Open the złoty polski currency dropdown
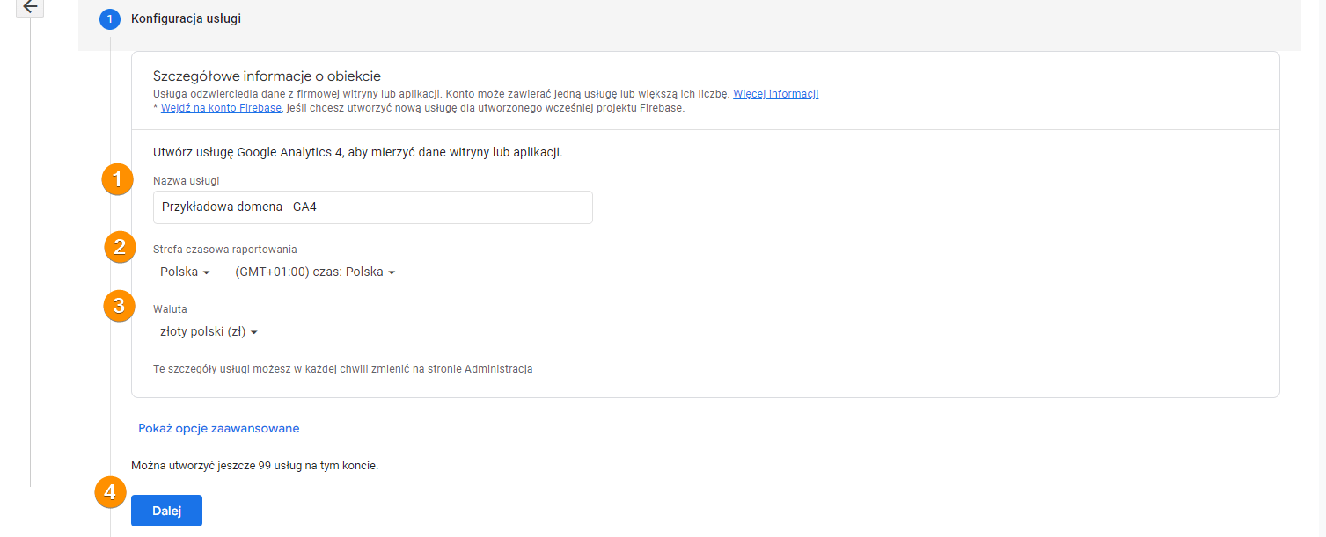The image size is (1326, 537). pos(209,332)
